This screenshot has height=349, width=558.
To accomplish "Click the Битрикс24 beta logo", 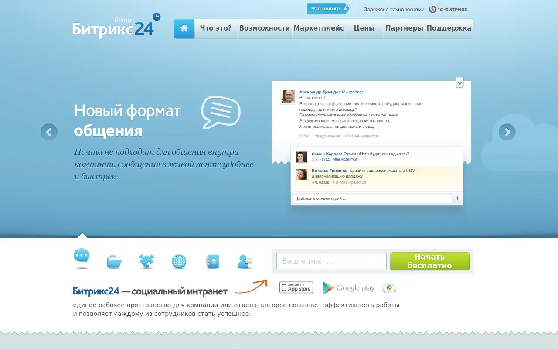I will (116, 26).
